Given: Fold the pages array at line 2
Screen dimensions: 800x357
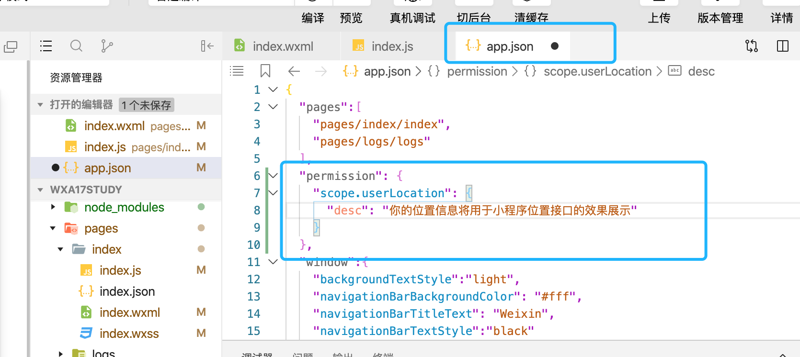Looking at the screenshot, I should coord(273,107).
